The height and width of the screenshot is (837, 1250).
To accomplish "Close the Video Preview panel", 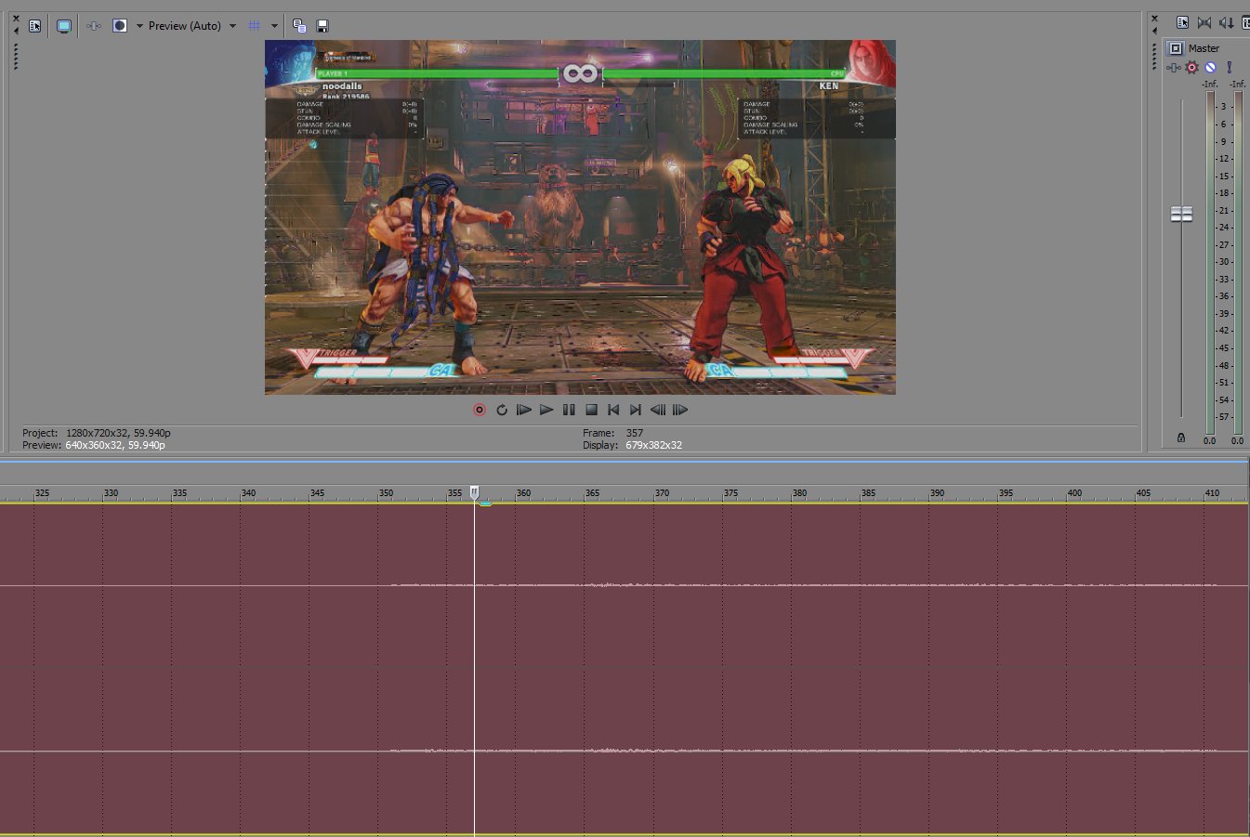I will point(16,19).
